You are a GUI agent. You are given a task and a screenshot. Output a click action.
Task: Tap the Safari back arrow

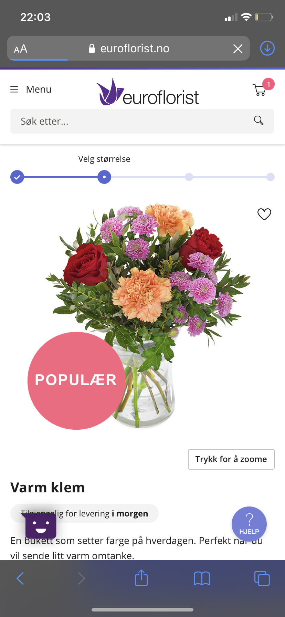[x=20, y=578]
